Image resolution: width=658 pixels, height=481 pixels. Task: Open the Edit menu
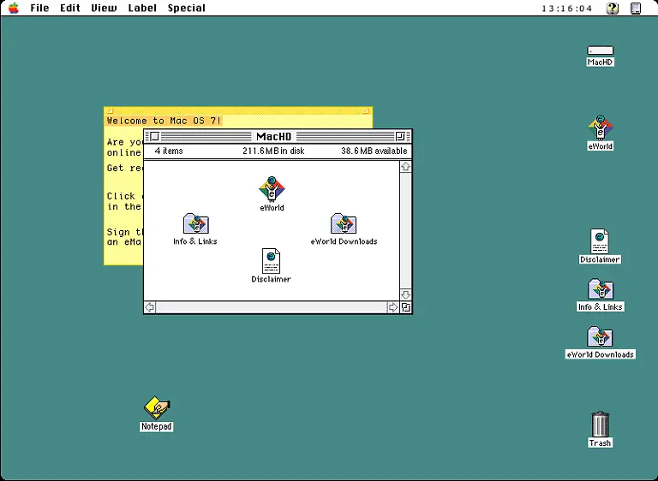[70, 8]
